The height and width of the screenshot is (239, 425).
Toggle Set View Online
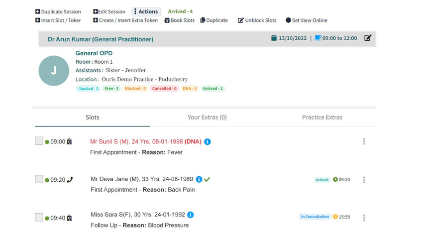(x=306, y=20)
